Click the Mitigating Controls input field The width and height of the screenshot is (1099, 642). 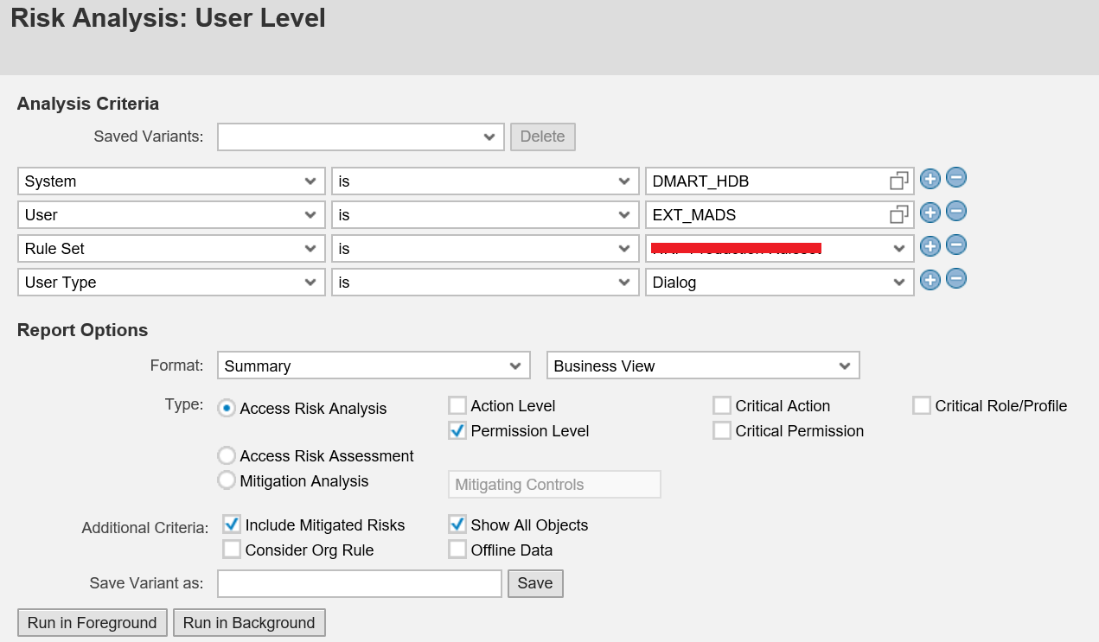pyautogui.click(x=554, y=485)
